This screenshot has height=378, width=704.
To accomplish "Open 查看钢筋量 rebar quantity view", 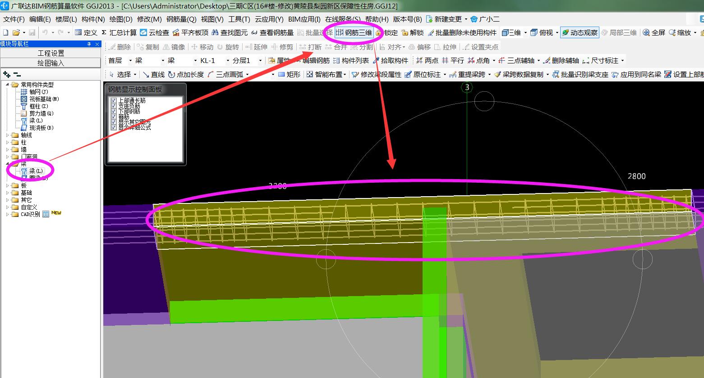I will click(x=272, y=32).
